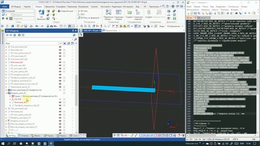260x146 pixels.
Task: Click the tools icon in the model tree panel header
Action: 74,35
